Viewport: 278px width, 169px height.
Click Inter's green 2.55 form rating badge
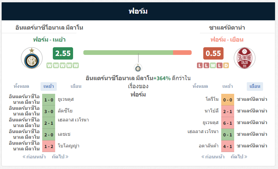(x=63, y=54)
